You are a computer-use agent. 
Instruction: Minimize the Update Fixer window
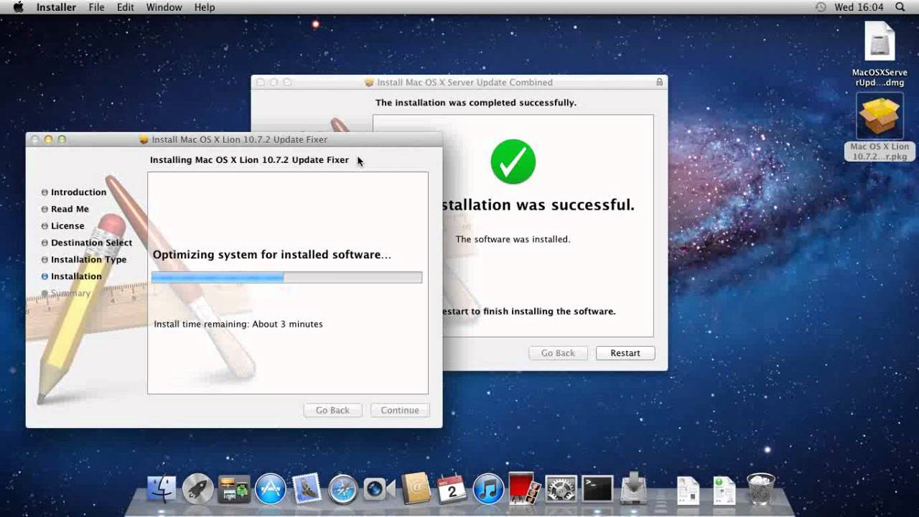coord(48,139)
